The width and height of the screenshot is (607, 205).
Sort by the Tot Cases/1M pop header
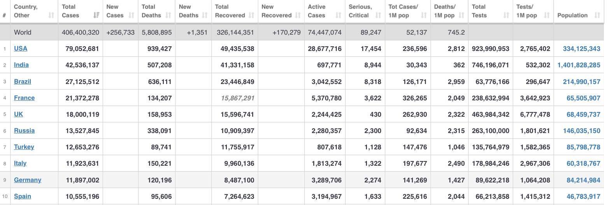tap(407, 11)
